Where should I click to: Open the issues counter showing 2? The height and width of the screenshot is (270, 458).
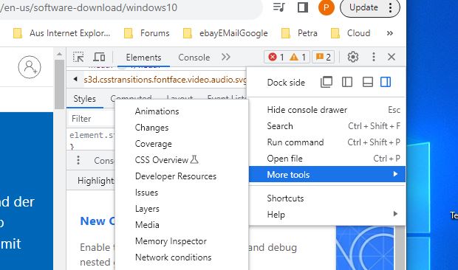click(323, 57)
